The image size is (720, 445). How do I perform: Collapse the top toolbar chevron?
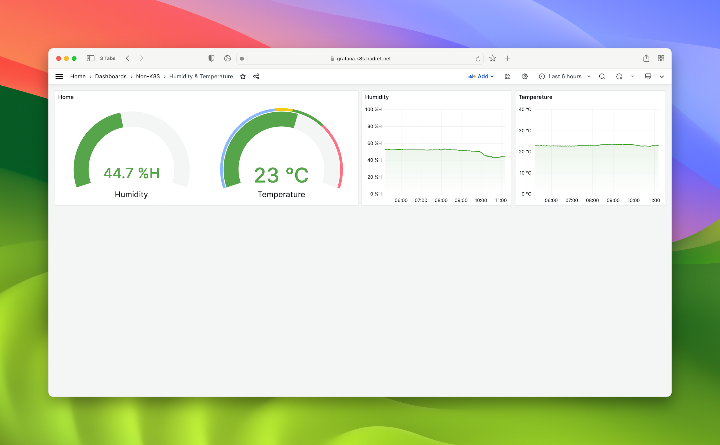(x=661, y=77)
